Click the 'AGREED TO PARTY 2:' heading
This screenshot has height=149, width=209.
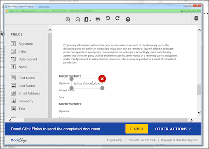tap(70, 104)
